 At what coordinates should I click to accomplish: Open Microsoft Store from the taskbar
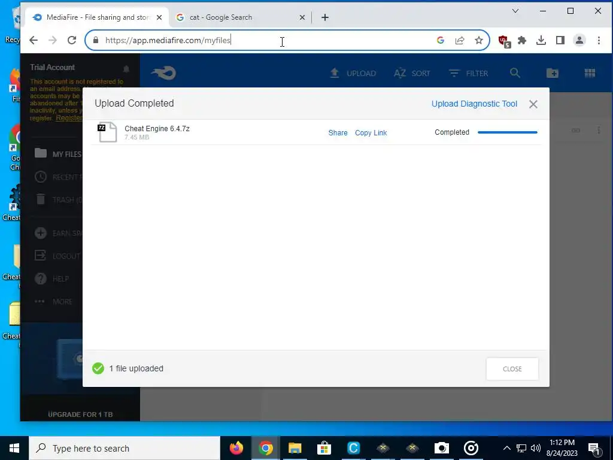(x=324, y=448)
